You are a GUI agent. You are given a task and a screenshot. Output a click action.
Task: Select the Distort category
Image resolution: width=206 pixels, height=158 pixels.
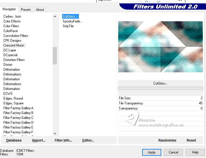coord(8,65)
